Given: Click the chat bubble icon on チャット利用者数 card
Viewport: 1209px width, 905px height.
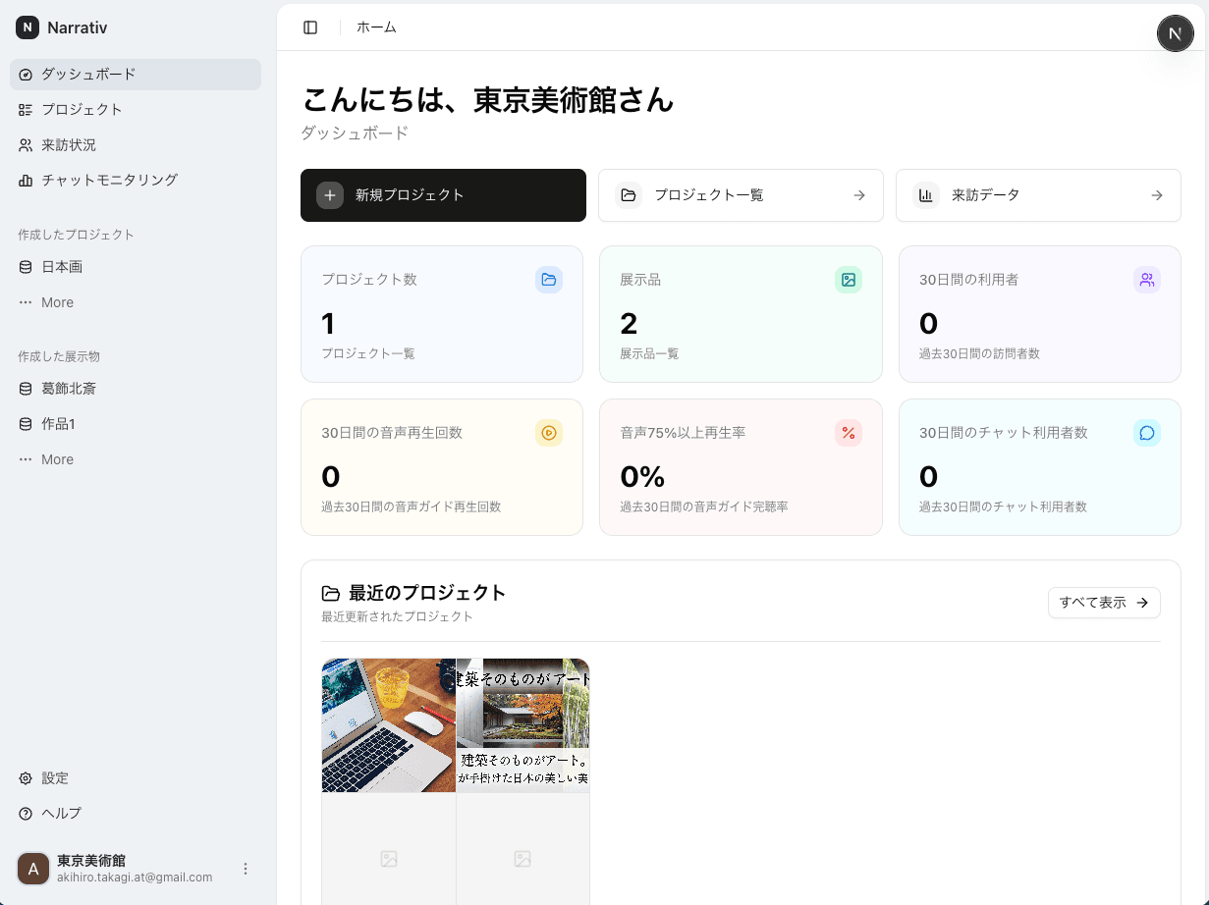Looking at the screenshot, I should pyautogui.click(x=1146, y=433).
